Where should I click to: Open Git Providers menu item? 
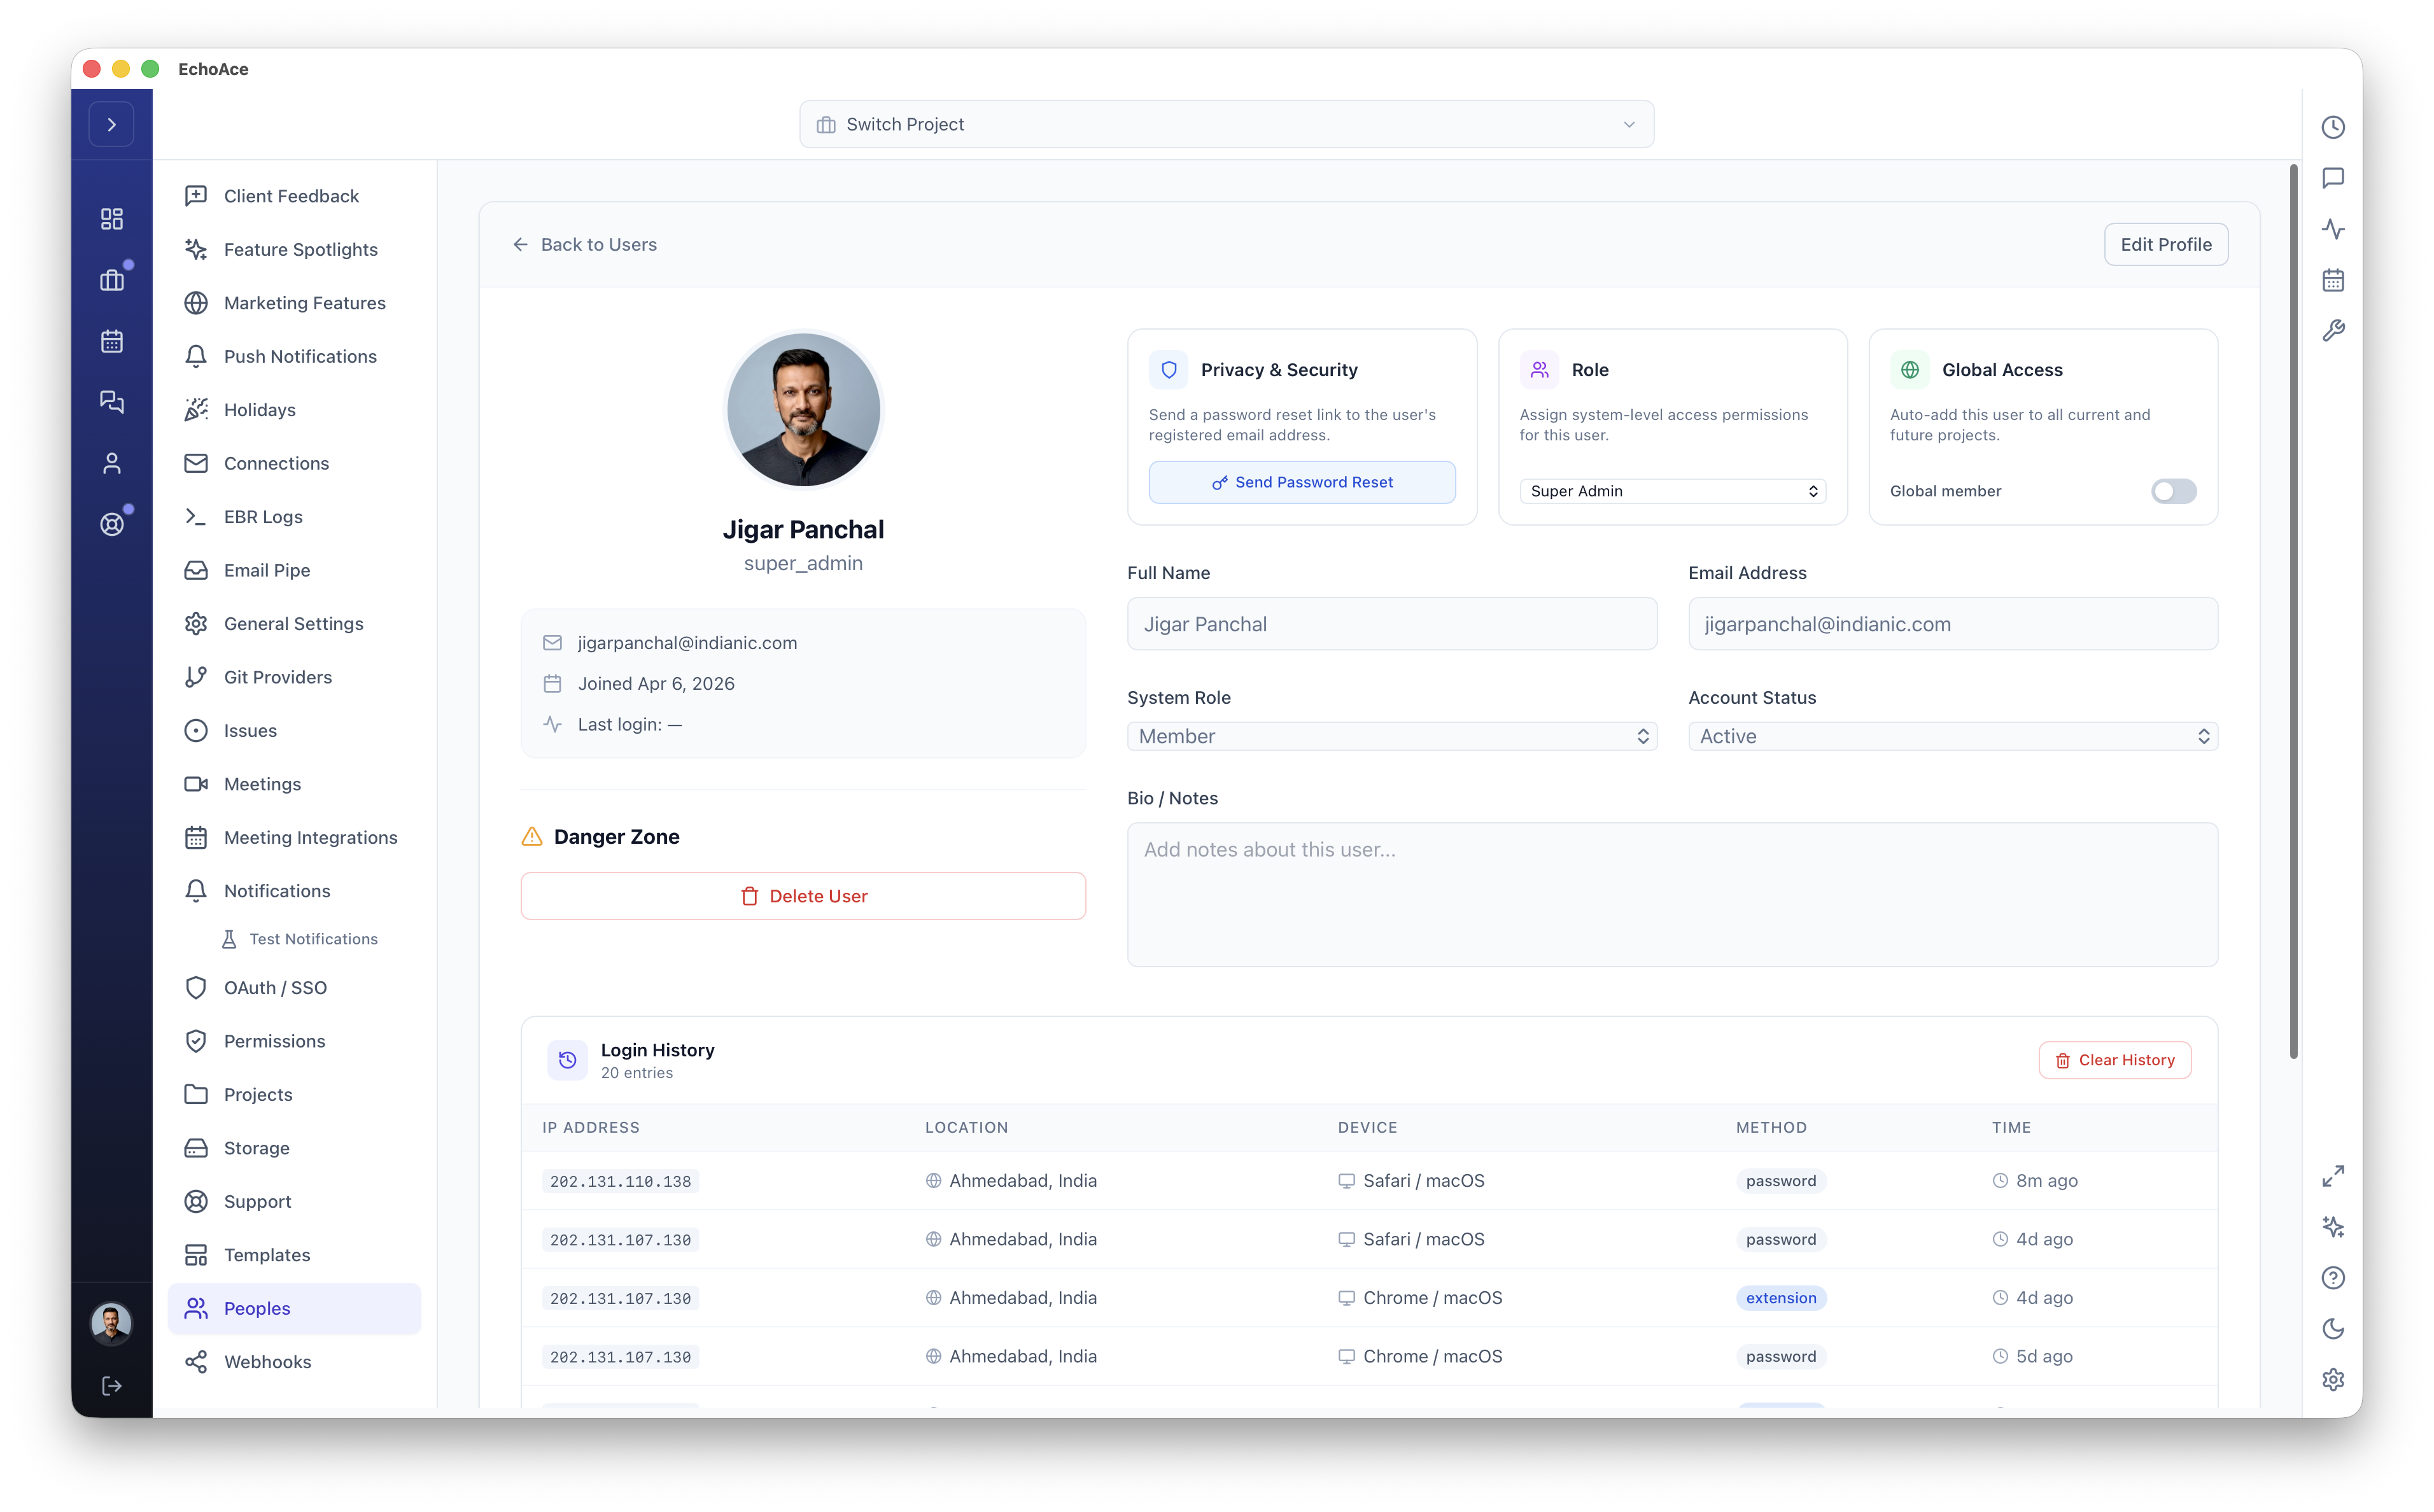click(294, 677)
